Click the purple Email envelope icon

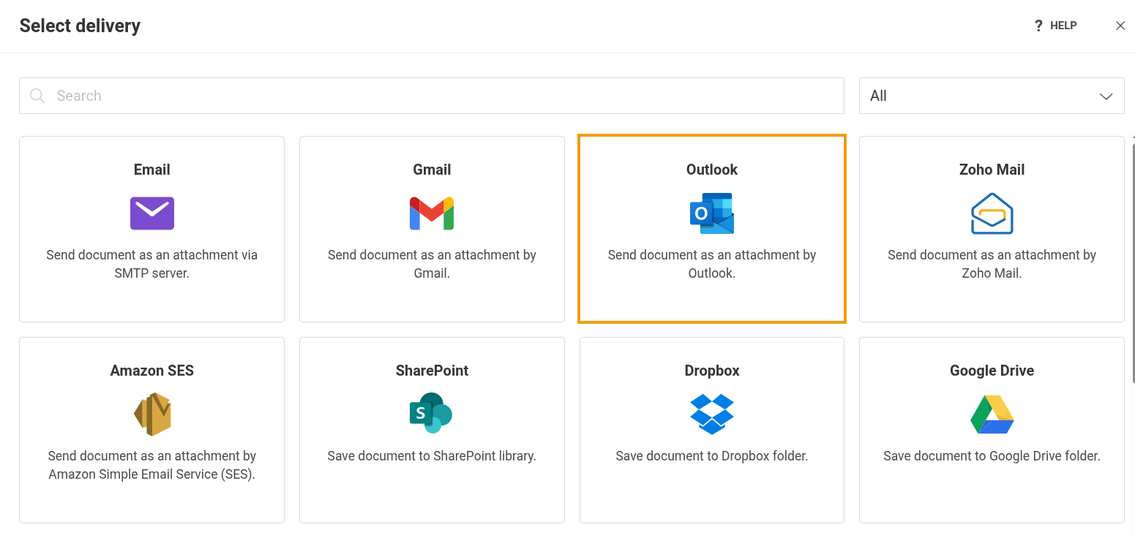(x=152, y=213)
